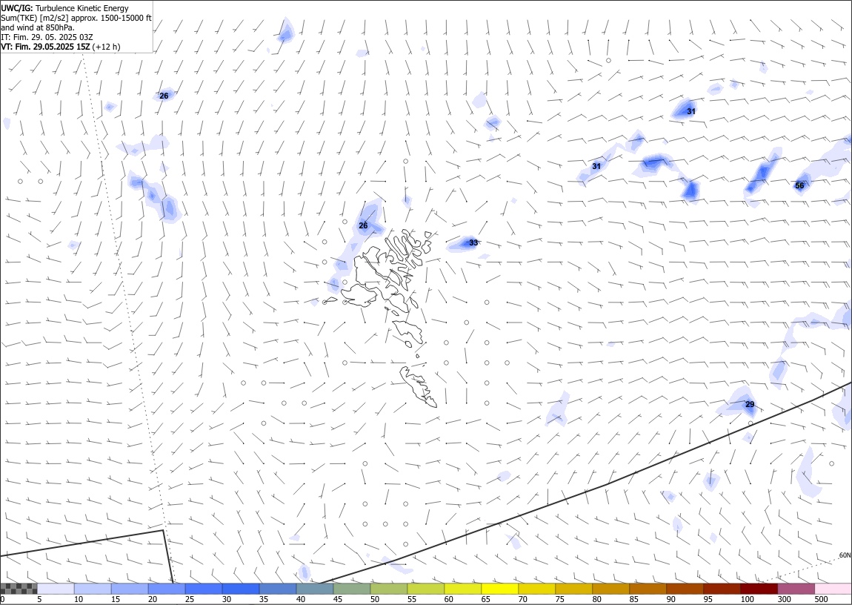Select the pale pink above-500 legend swatch
The width and height of the screenshot is (852, 605).
[833, 589]
